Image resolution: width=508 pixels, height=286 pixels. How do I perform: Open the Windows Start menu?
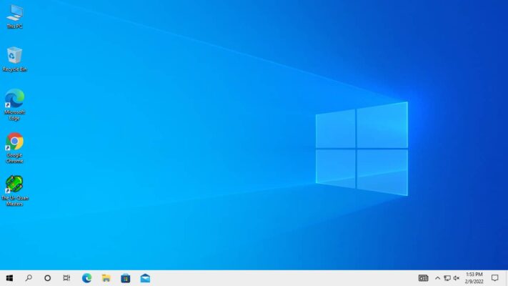pos(9,278)
